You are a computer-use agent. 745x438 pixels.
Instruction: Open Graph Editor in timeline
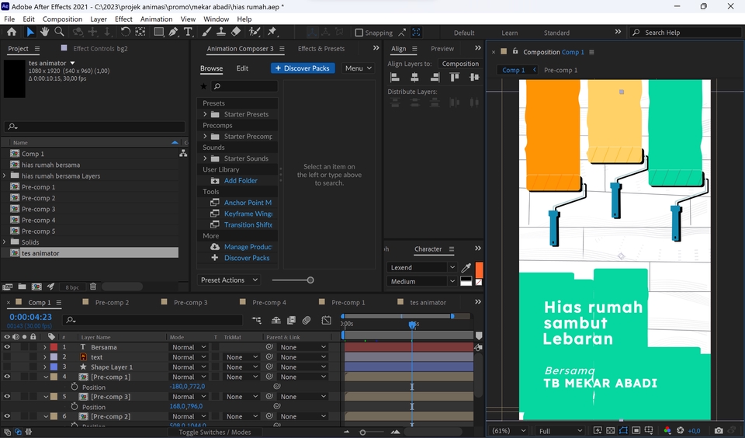point(327,320)
